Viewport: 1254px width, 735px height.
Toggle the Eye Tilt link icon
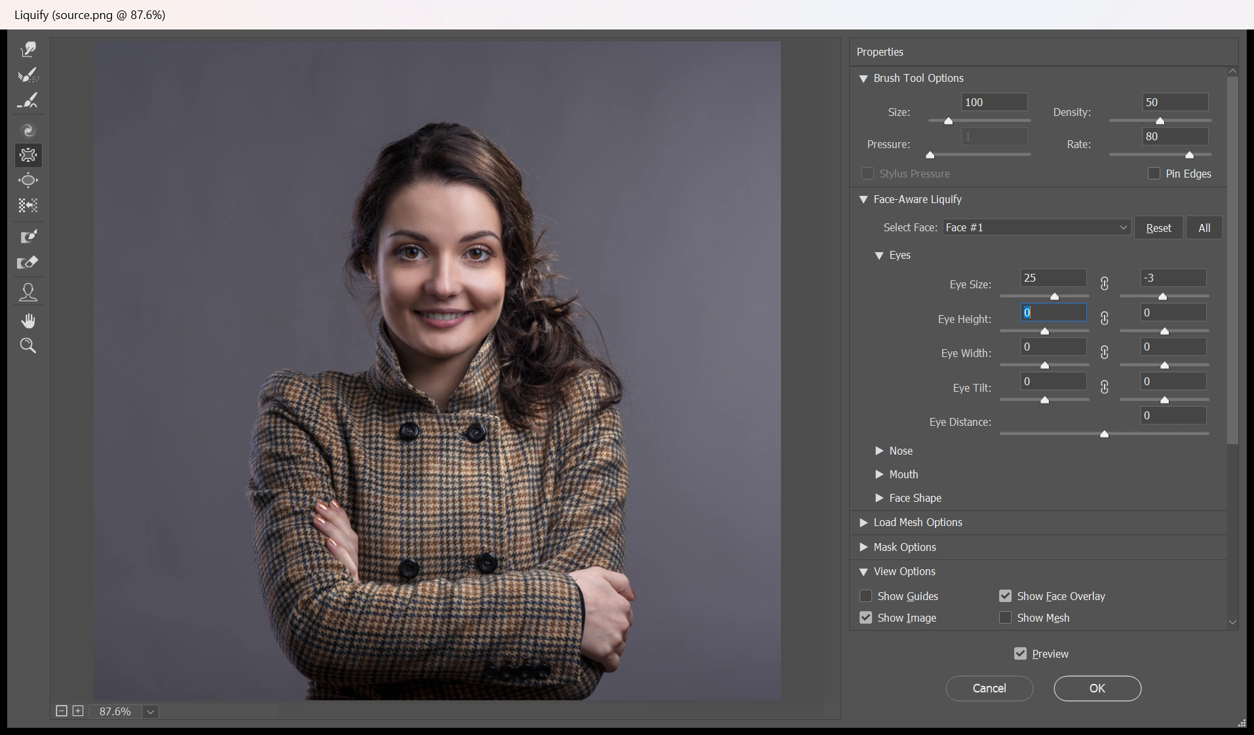[1105, 387]
